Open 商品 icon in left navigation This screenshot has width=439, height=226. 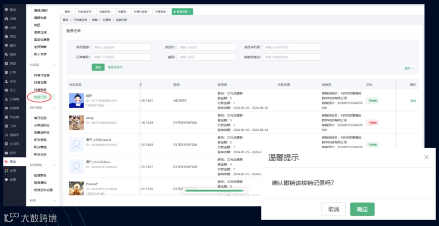click(7, 36)
